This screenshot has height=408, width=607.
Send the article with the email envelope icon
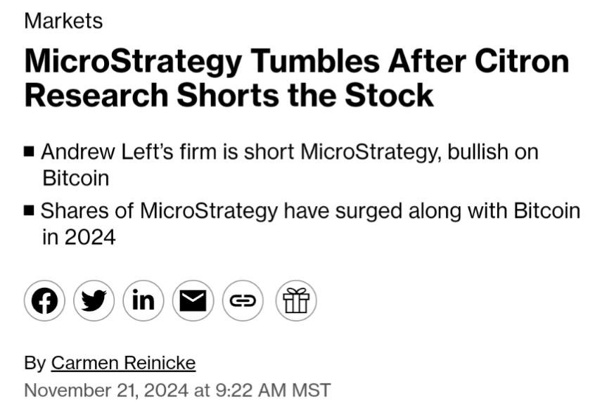[x=193, y=300]
